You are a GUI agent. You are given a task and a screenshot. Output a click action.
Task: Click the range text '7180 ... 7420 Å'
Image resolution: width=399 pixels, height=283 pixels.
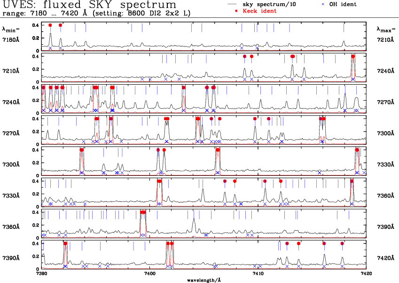pos(56,13)
